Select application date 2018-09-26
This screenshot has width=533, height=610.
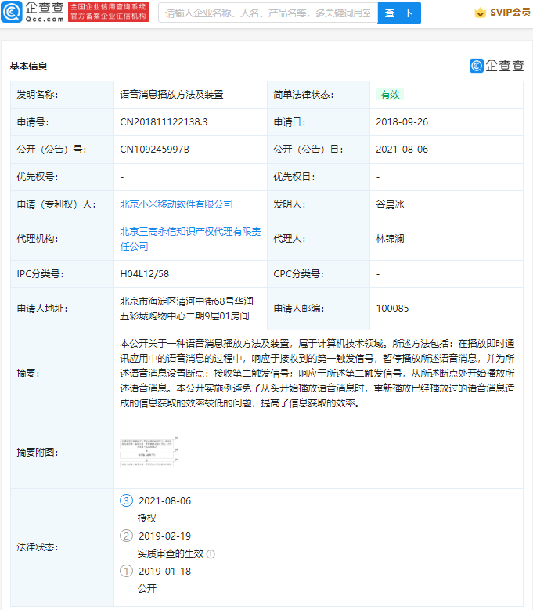click(x=402, y=122)
